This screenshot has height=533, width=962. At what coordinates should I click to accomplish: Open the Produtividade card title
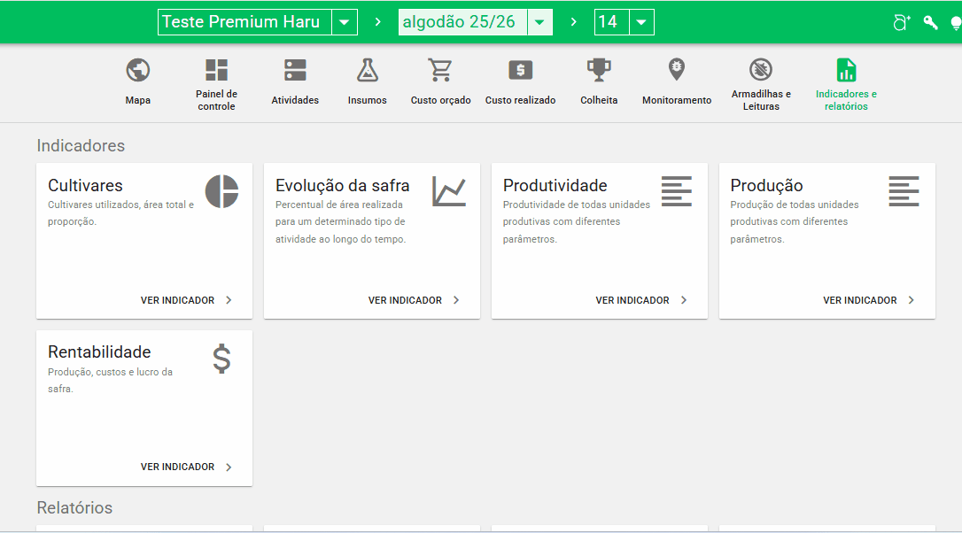pos(555,185)
